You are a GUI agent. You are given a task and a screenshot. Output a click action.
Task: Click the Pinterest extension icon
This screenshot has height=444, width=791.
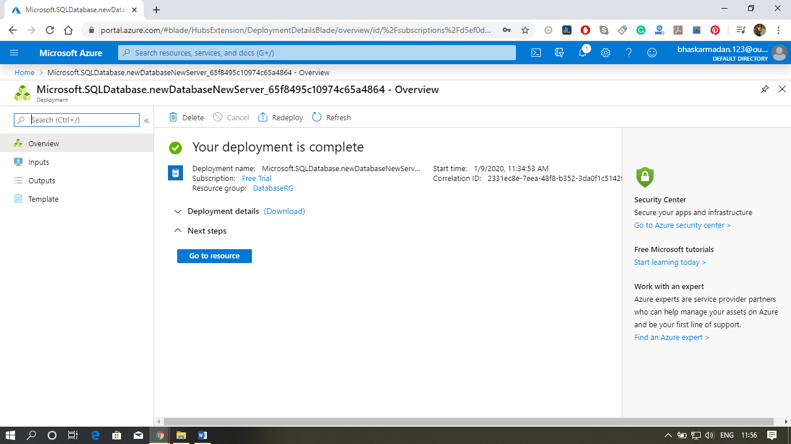(x=715, y=30)
